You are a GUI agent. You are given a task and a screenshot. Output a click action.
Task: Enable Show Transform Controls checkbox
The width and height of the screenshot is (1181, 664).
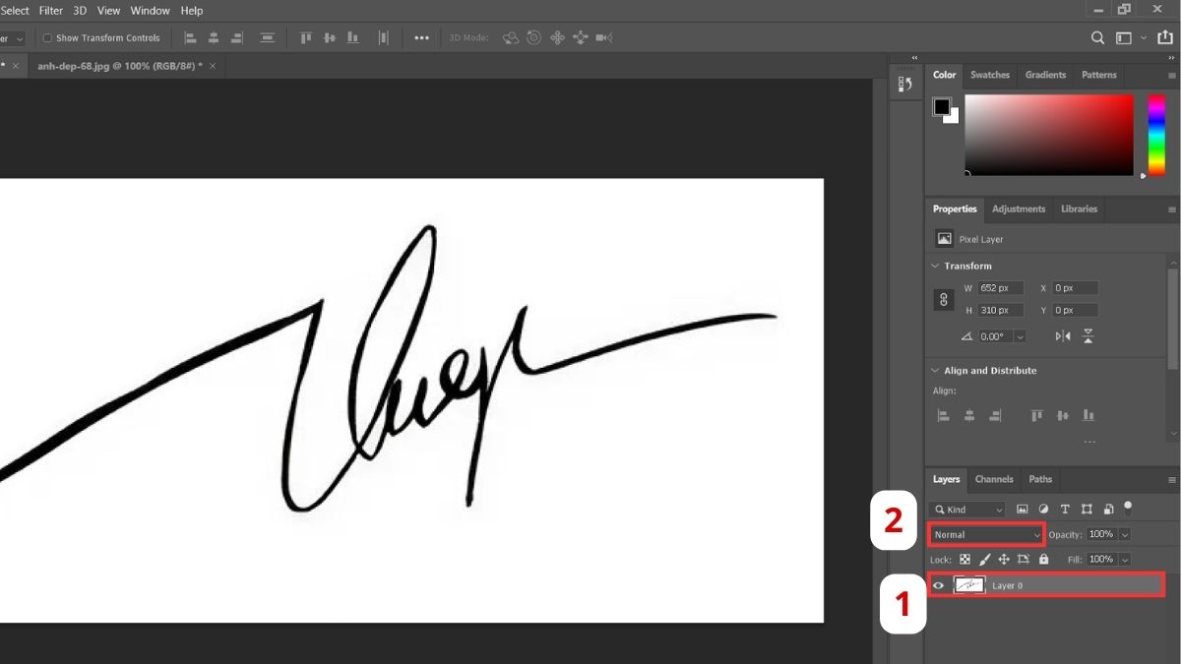point(47,38)
